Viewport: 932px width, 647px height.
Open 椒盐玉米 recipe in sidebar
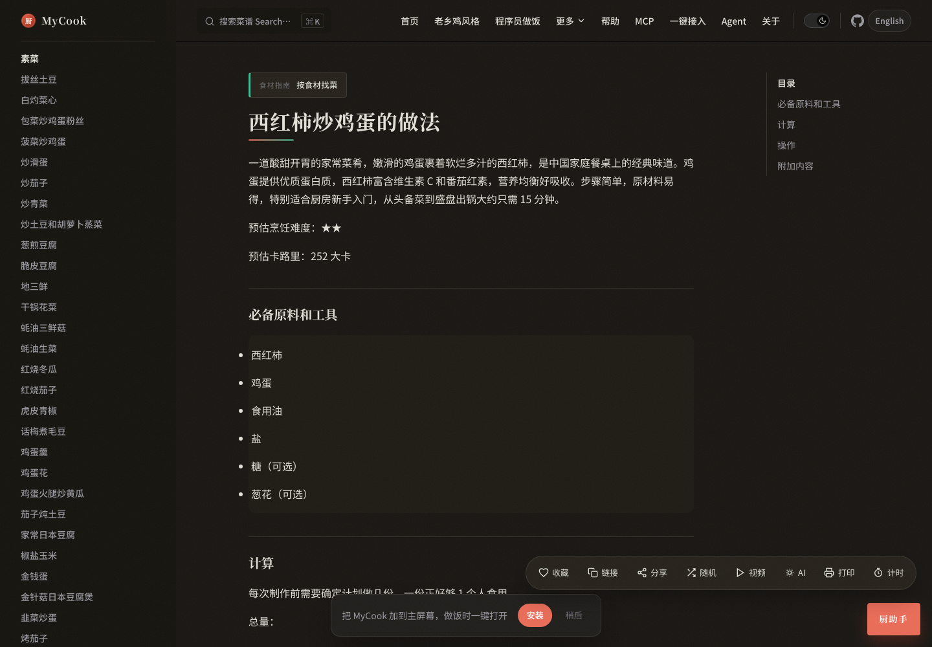39,556
